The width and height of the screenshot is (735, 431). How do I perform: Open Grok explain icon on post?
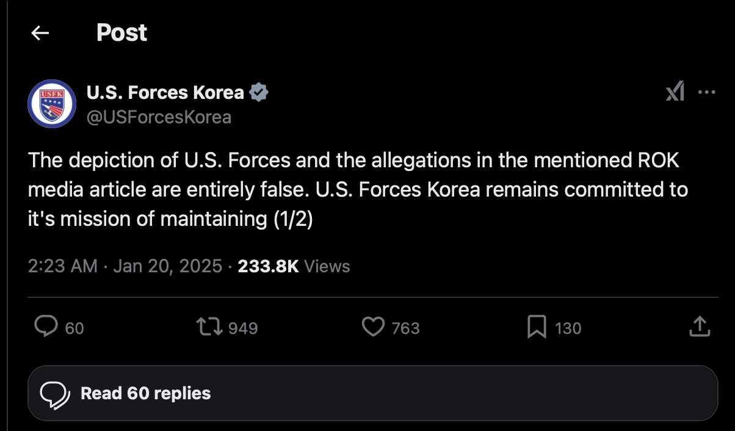click(675, 93)
